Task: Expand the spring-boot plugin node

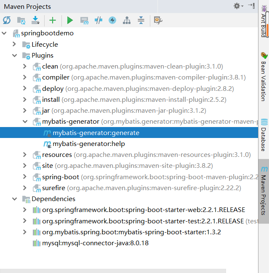Action: tap(25, 177)
